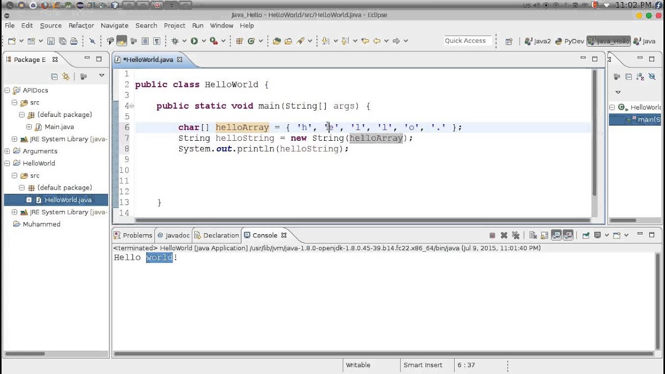
Task: Open the Package Explorer view menu
Action: point(102,76)
